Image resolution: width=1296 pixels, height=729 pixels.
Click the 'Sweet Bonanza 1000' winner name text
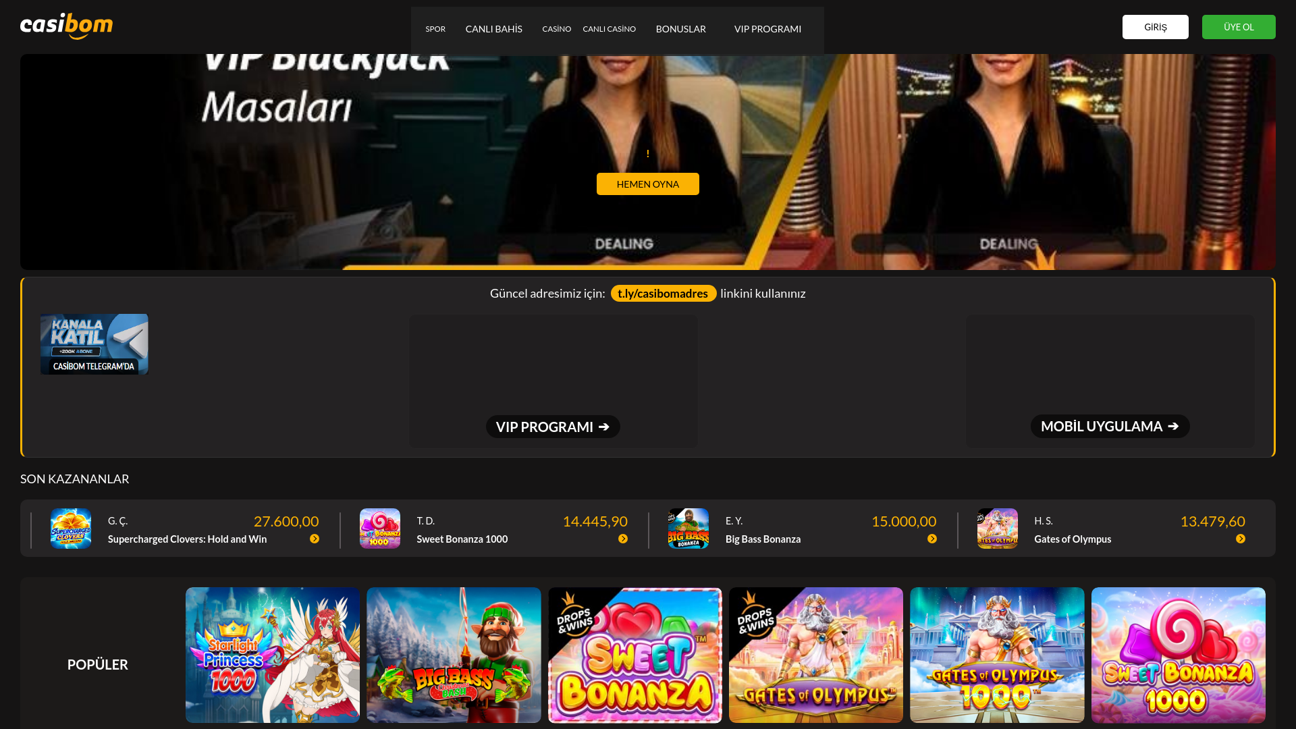462,539
